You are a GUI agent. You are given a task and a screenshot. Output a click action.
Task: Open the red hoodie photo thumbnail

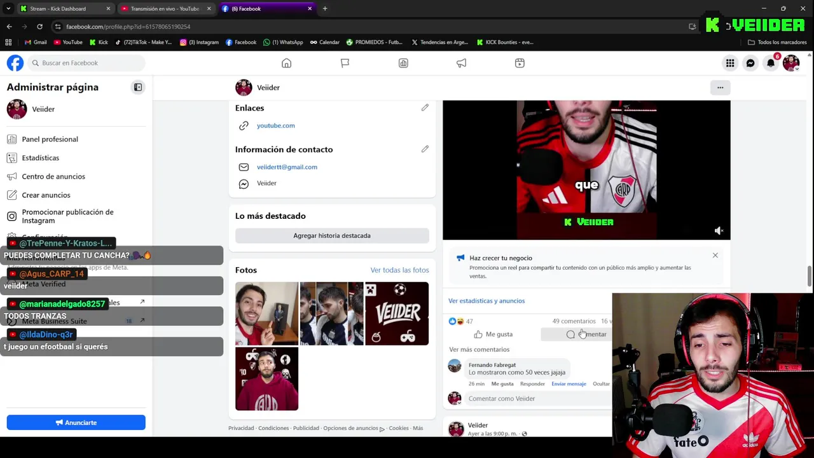point(266,379)
